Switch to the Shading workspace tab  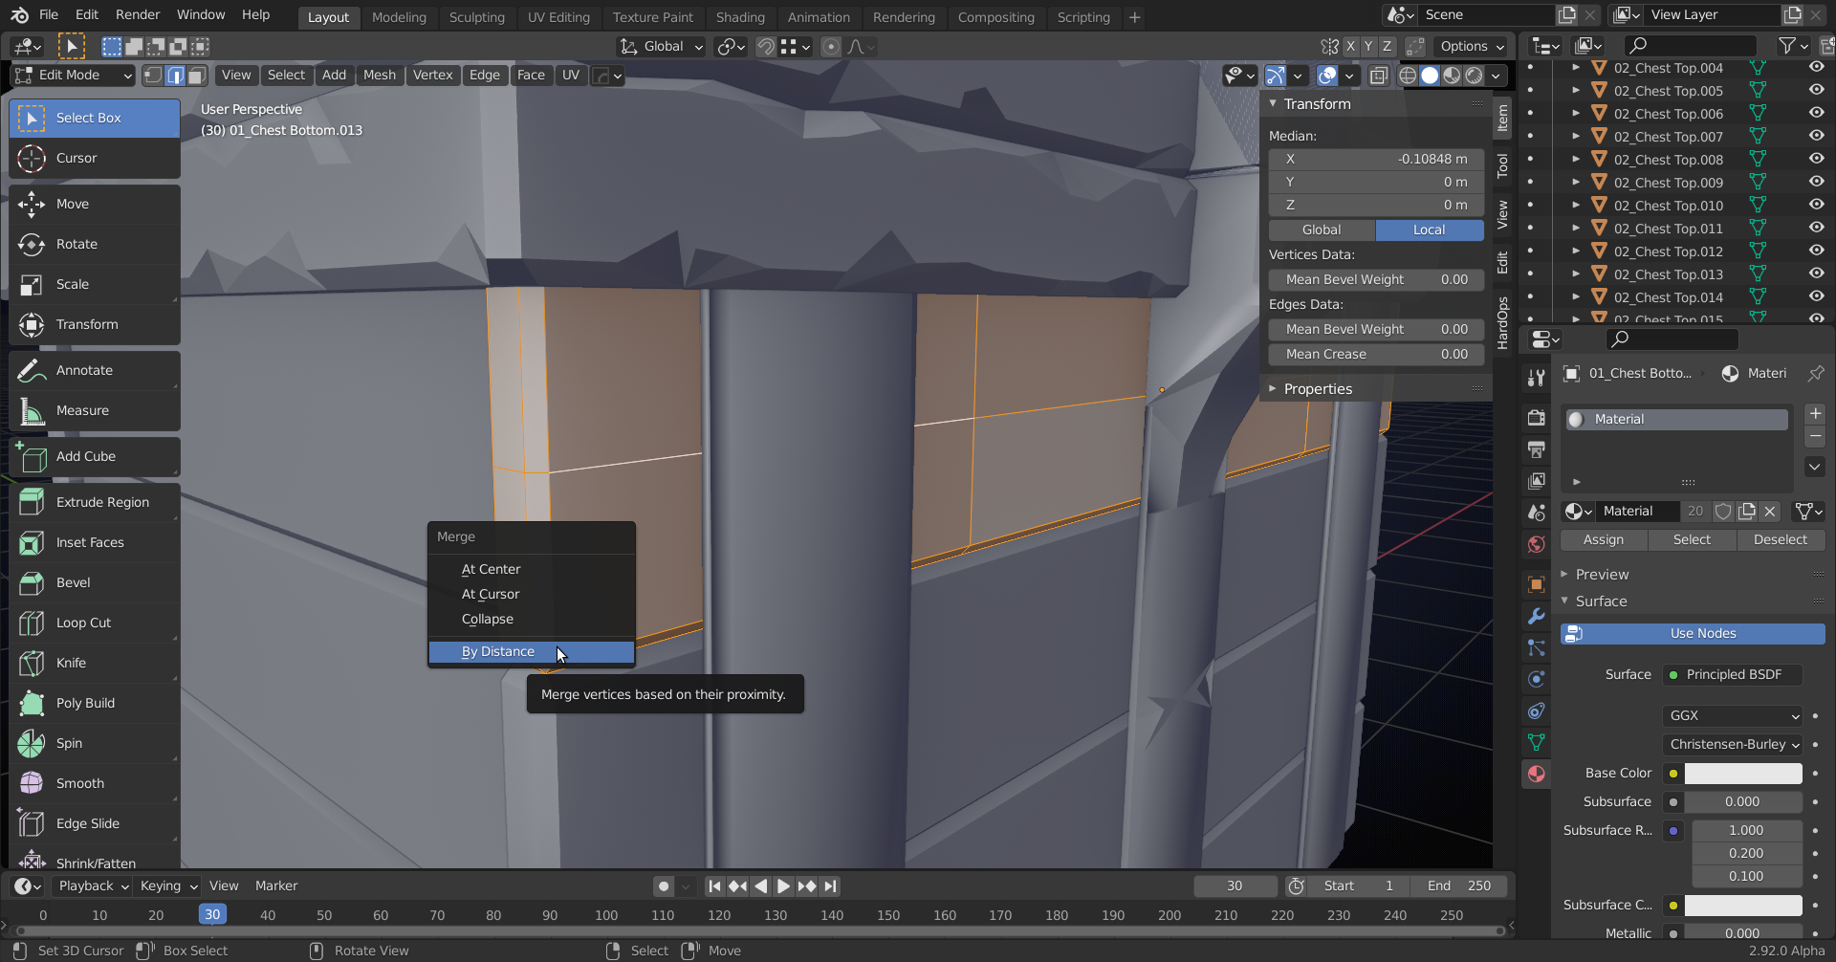tap(740, 16)
